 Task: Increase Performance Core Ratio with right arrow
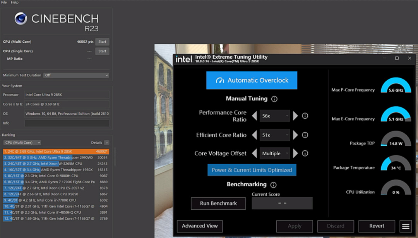pos(295,116)
